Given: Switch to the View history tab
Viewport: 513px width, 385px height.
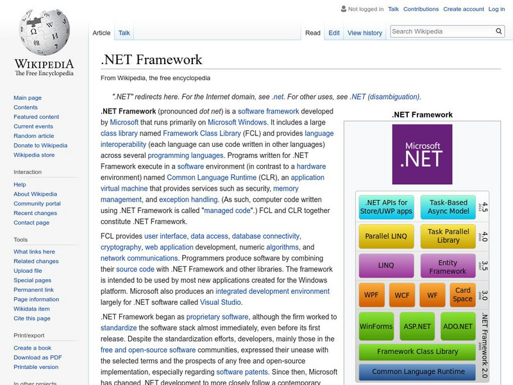Looking at the screenshot, I should 364,32.
